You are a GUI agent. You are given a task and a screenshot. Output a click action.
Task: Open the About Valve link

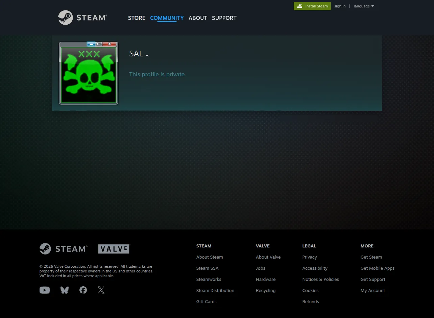point(268,257)
